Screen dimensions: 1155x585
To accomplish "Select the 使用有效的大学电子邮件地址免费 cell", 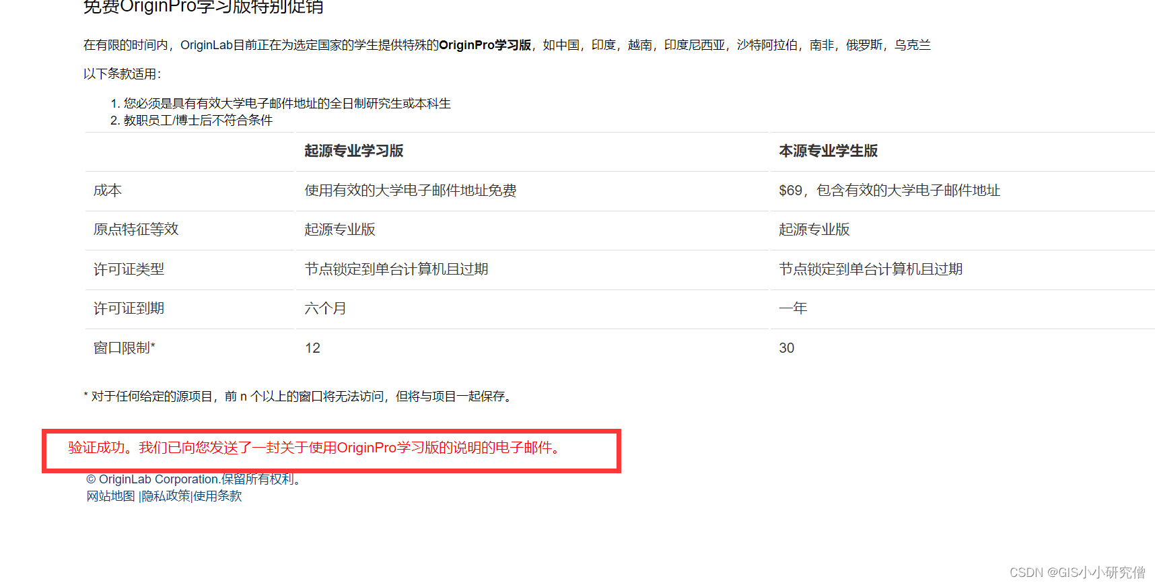I will (x=411, y=191).
